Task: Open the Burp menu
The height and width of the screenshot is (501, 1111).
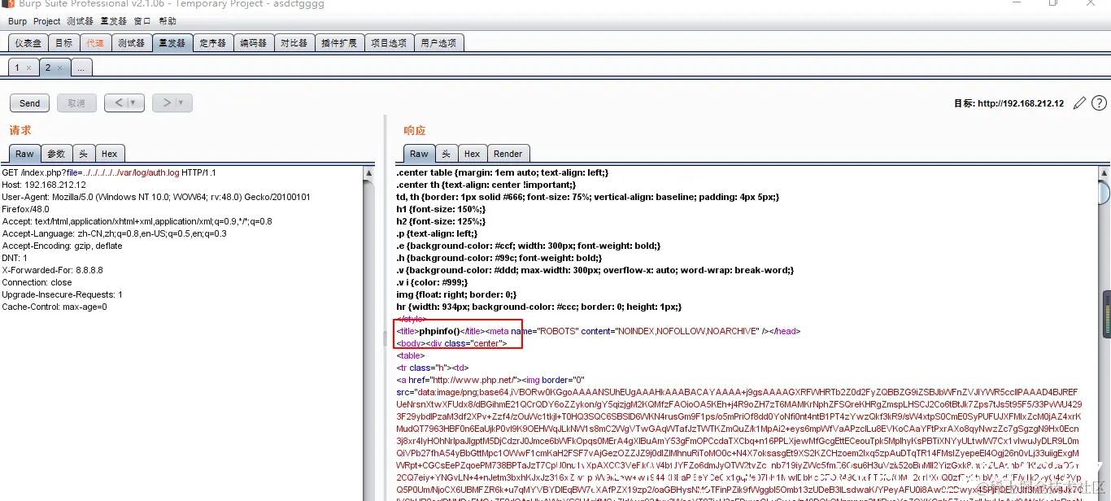Action: click(17, 21)
